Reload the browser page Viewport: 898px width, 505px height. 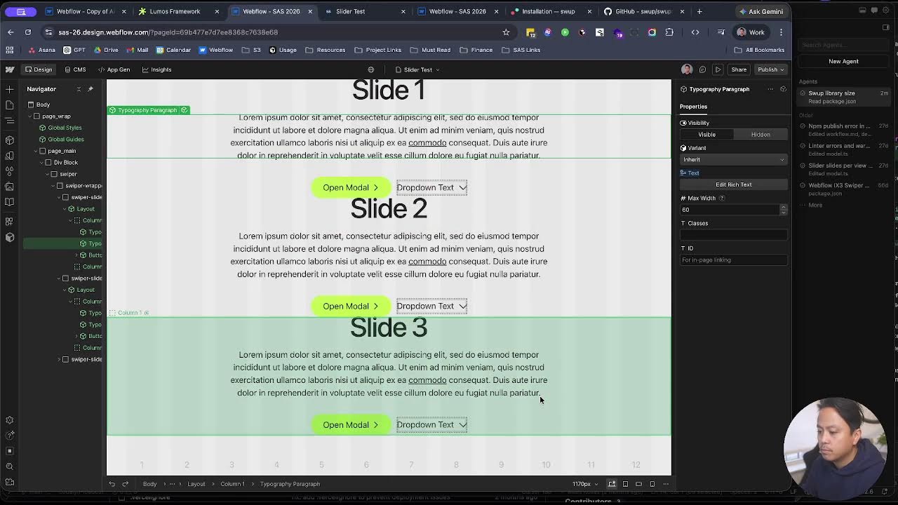point(28,32)
